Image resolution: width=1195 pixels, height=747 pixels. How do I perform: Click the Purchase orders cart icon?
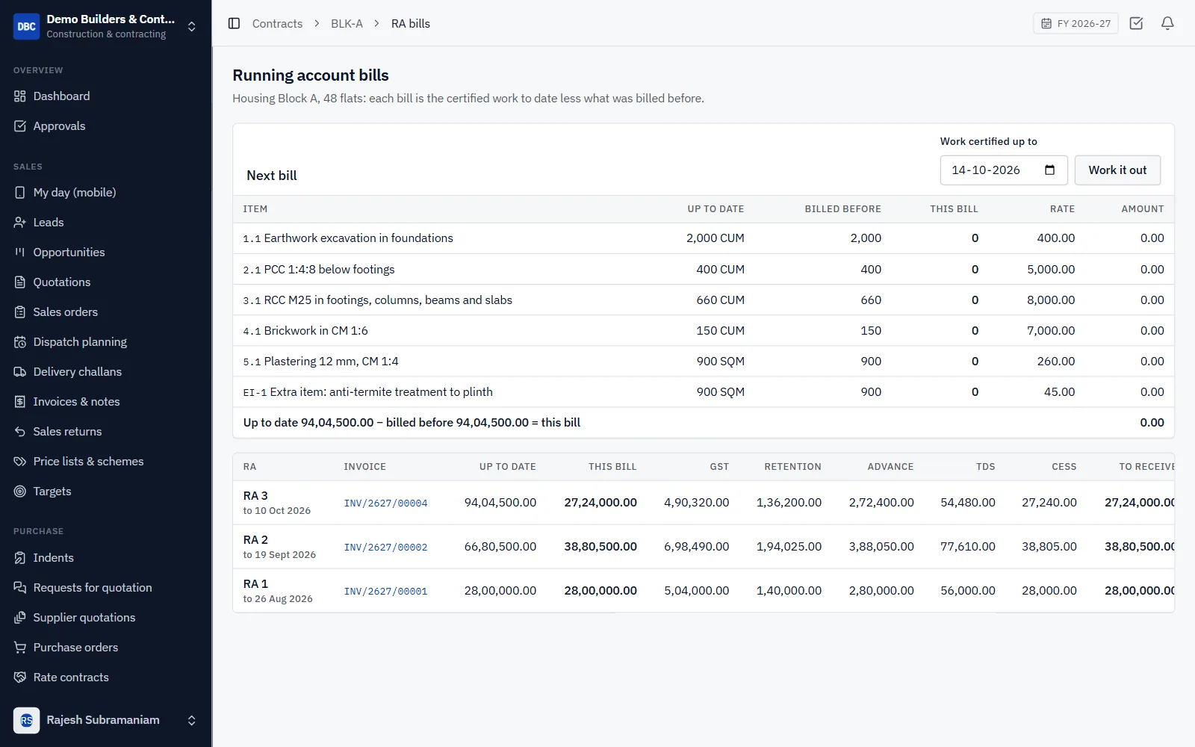[x=20, y=648]
